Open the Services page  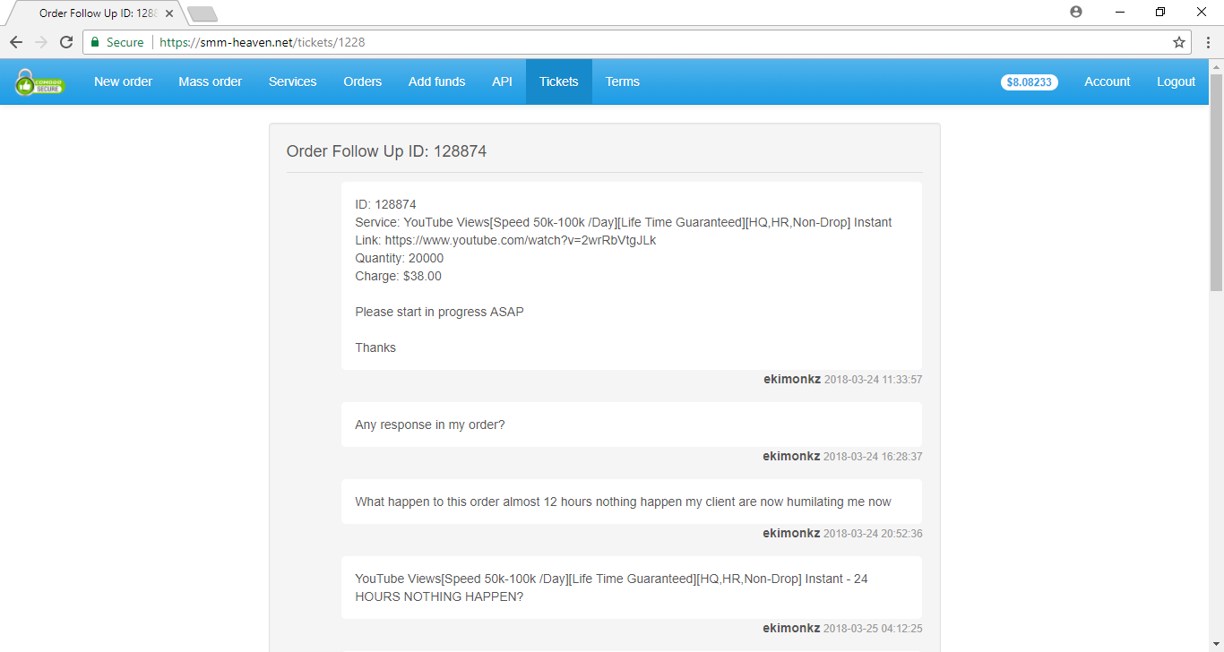(x=293, y=81)
